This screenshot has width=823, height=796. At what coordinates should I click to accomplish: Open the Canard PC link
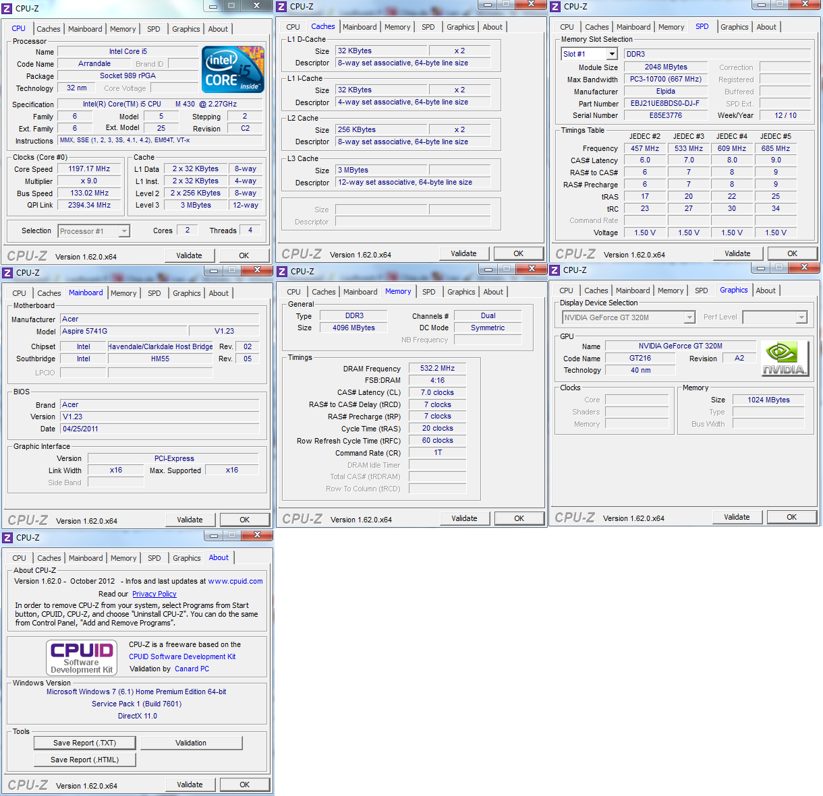(x=192, y=669)
